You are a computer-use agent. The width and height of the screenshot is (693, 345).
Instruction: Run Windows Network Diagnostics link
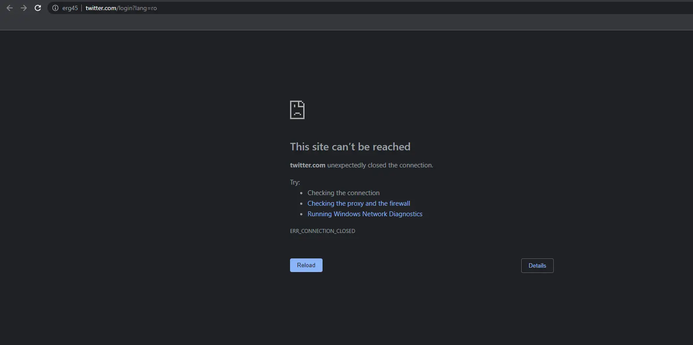(x=365, y=214)
